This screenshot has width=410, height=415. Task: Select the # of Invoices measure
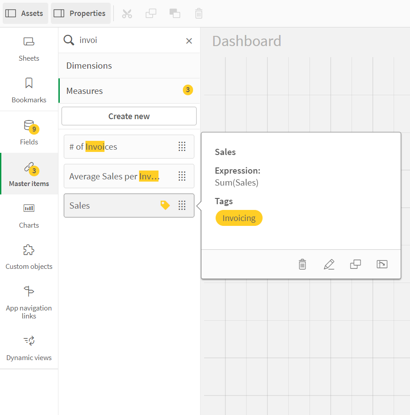(x=120, y=147)
